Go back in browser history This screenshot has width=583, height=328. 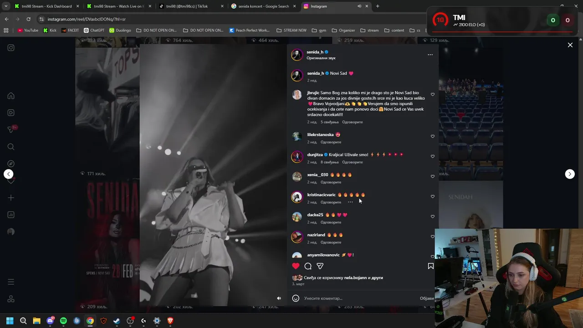(x=6, y=19)
